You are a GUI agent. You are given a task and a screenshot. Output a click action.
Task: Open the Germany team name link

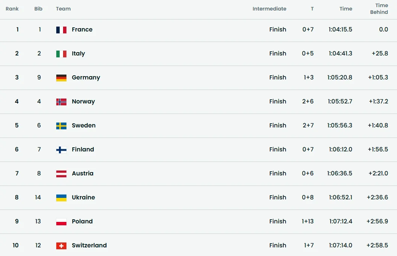86,78
